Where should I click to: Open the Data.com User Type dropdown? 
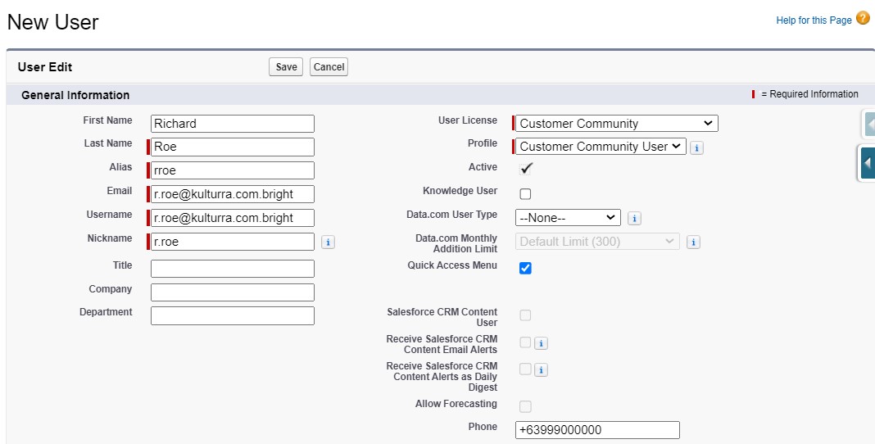[568, 218]
